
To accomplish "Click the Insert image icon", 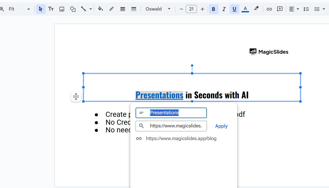I will (x=62, y=9).
